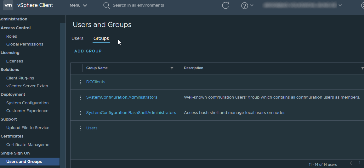Click the 'Access bash shell and manage local users' description
This screenshot has width=364, height=168.
click(235, 113)
